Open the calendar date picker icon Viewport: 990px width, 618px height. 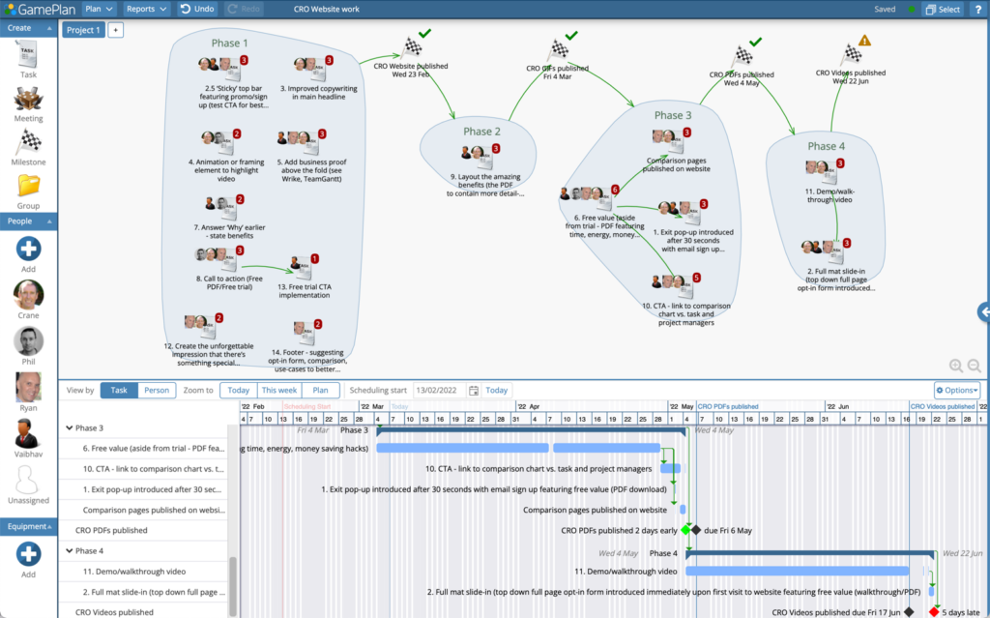(474, 391)
